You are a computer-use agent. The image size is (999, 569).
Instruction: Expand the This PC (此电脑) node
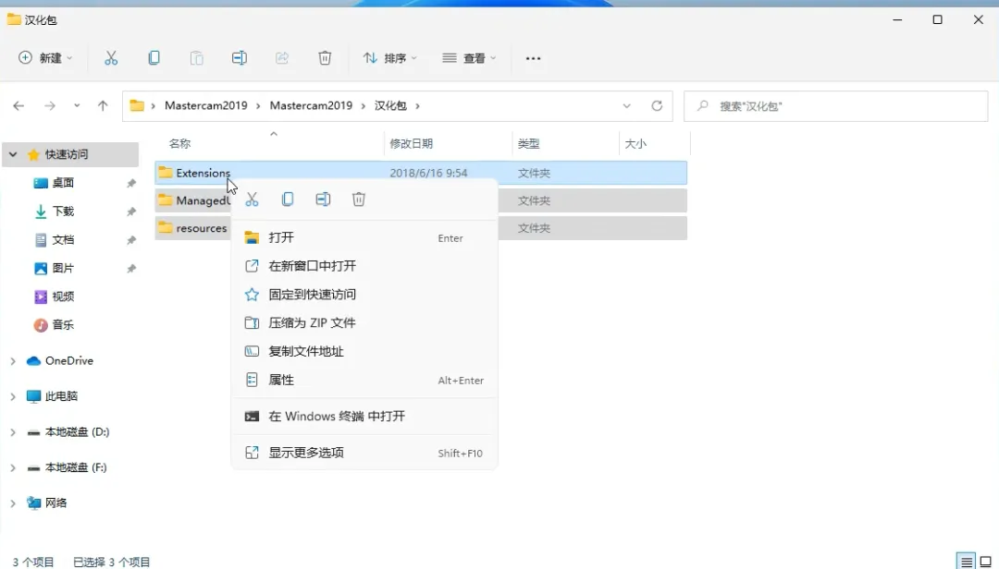coord(13,396)
